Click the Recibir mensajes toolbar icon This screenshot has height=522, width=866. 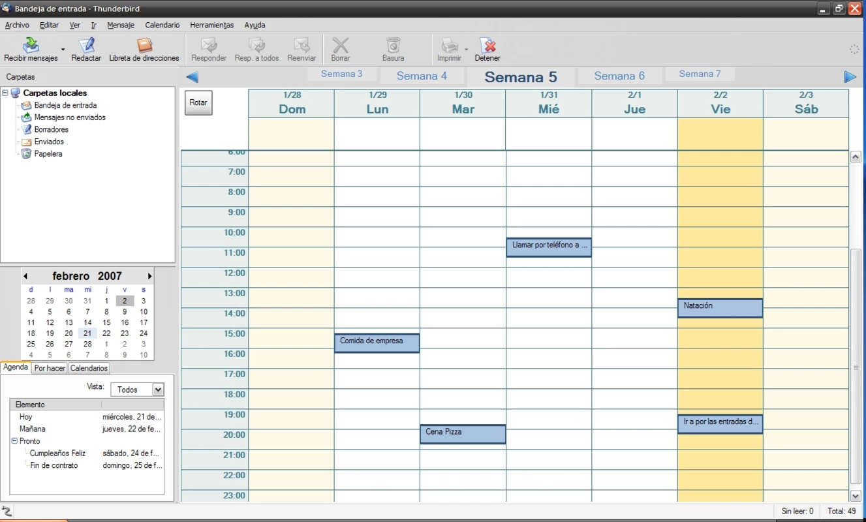coord(31,45)
